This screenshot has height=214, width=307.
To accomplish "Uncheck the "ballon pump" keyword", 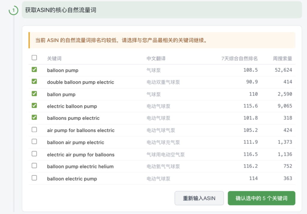I will coord(34,94).
